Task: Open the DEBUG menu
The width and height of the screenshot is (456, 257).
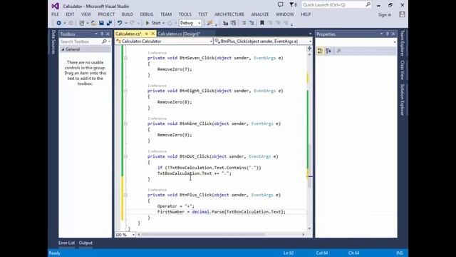Action: (147, 14)
